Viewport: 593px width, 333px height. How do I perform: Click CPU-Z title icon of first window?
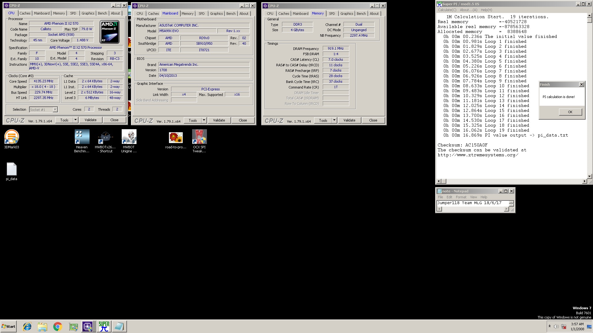[x=6, y=6]
